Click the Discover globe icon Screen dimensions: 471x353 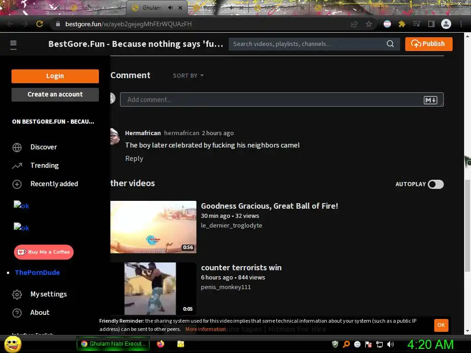[x=17, y=148]
